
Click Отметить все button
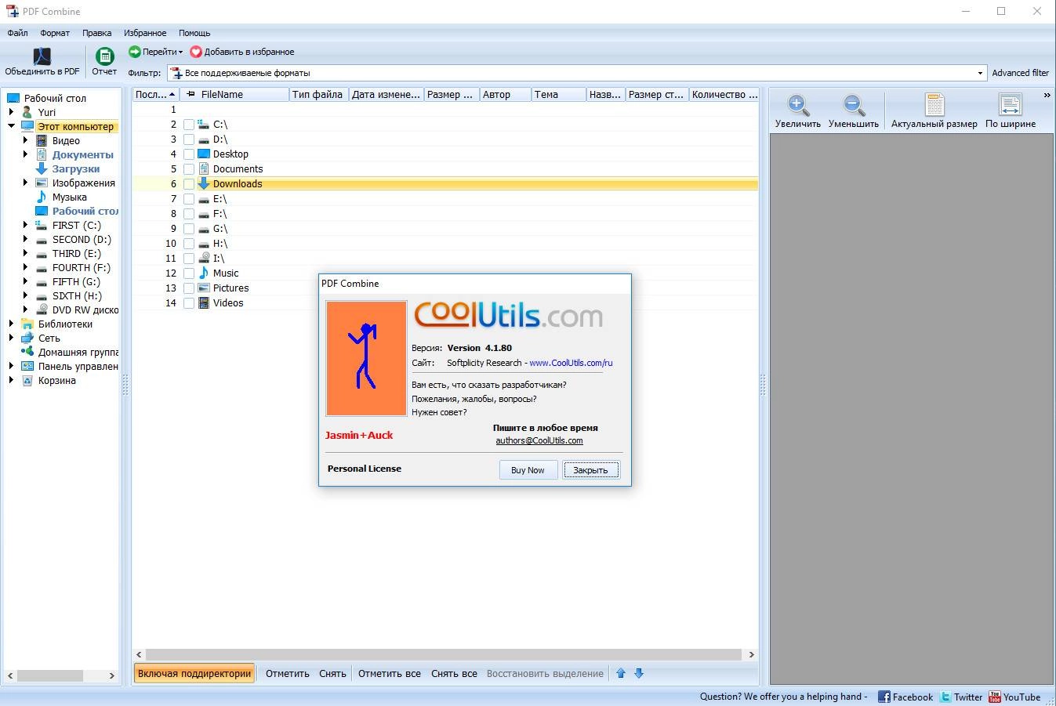click(x=390, y=673)
